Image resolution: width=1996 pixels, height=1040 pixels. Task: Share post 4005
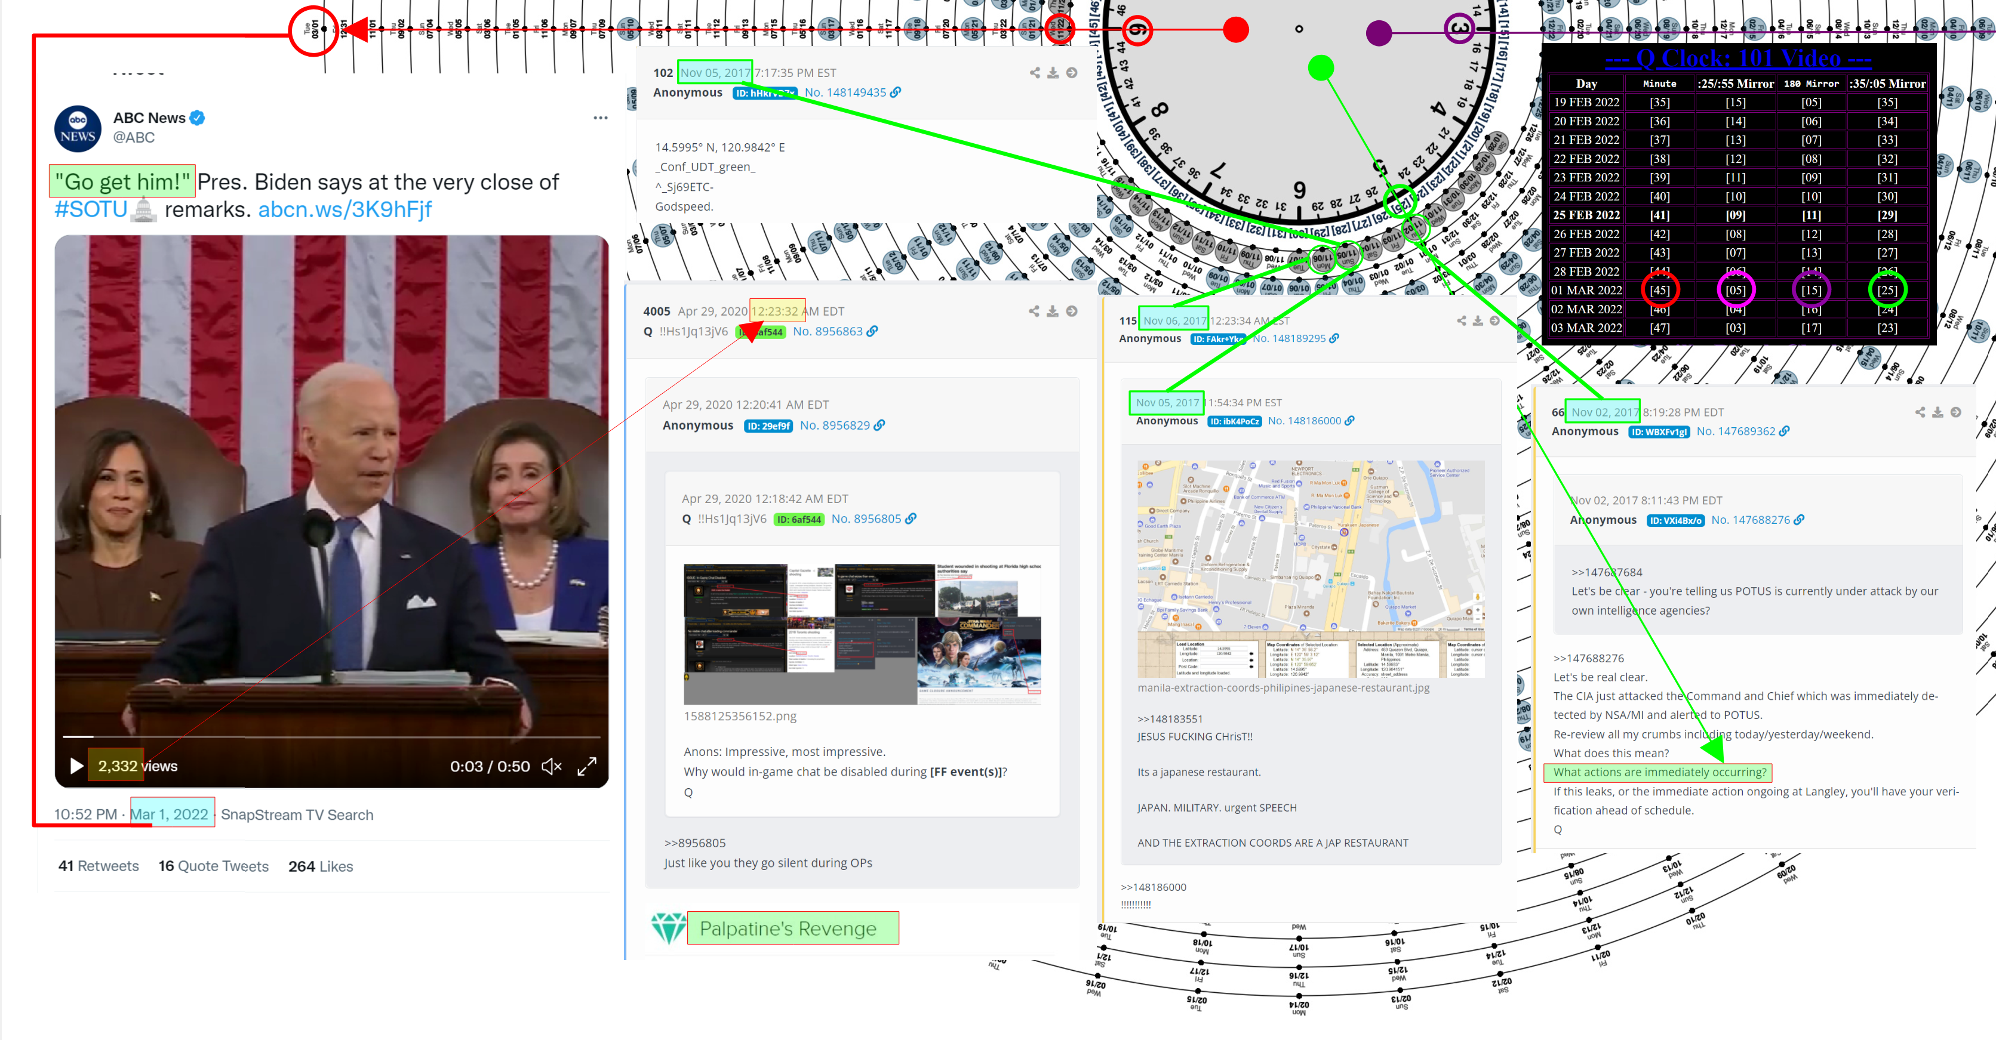click(x=1034, y=311)
